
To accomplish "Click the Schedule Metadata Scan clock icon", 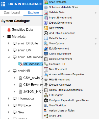I will click(x=46, y=7).
